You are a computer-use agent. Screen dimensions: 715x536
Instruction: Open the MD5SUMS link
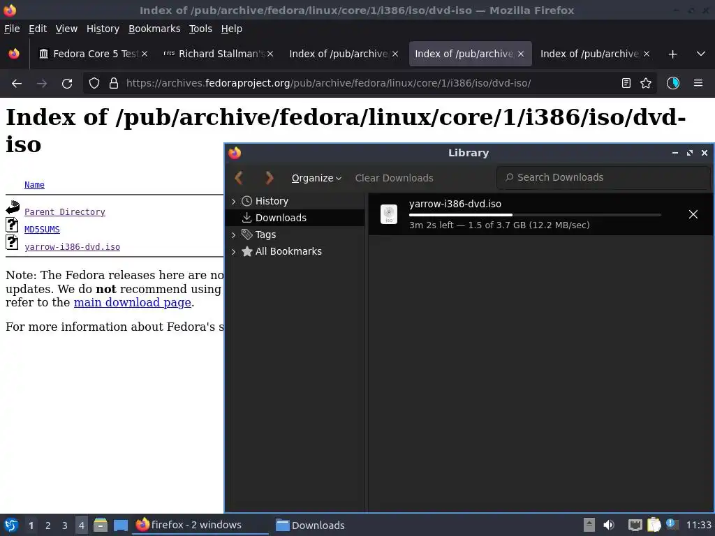[42, 229]
